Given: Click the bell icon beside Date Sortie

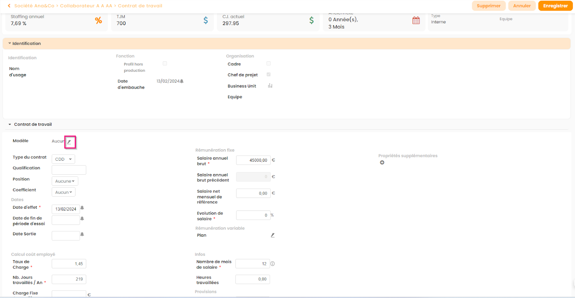Looking at the screenshot, I should (x=82, y=234).
